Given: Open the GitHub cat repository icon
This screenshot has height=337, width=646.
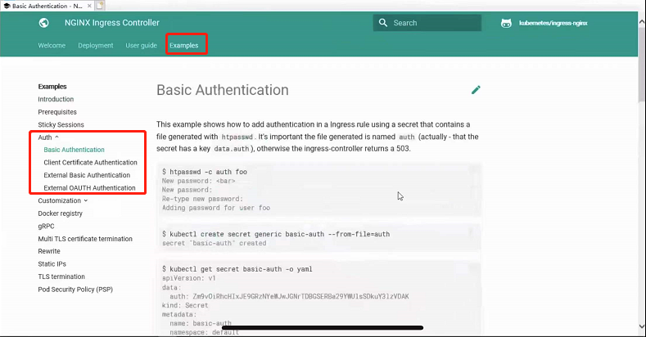Looking at the screenshot, I should (506, 23).
